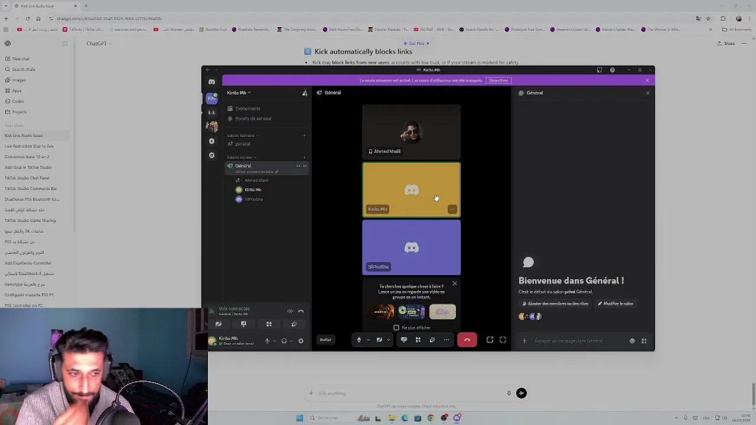Open the photo-avatar server in Discord's server list
The height and width of the screenshot is (425, 756).
point(211,126)
